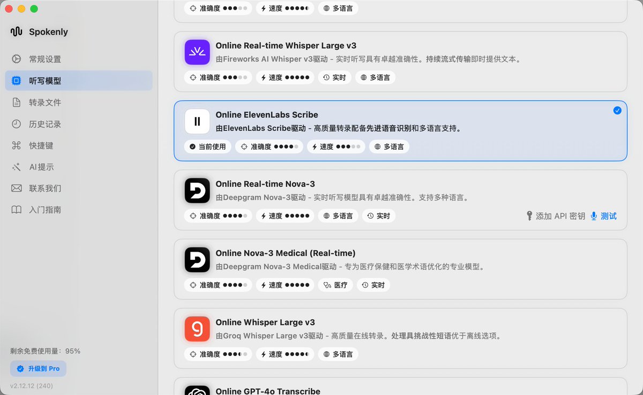Open the AI提示 section
This screenshot has height=395, width=643.
[x=79, y=167]
